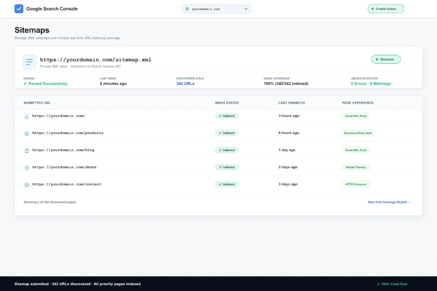This screenshot has height=291, width=437.
Task: Click the Structured Data Valid tag
Action: [x=358, y=133]
